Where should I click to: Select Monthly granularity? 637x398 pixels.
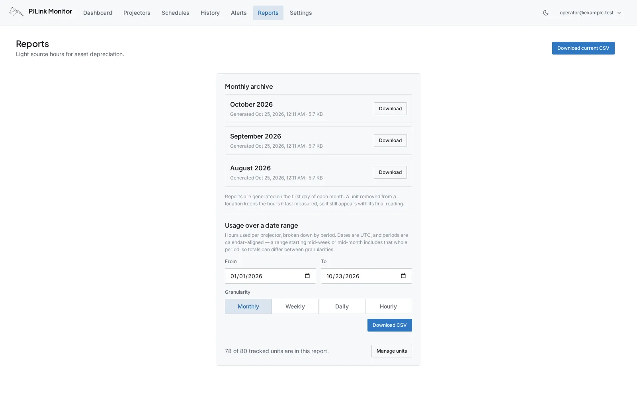click(248, 306)
